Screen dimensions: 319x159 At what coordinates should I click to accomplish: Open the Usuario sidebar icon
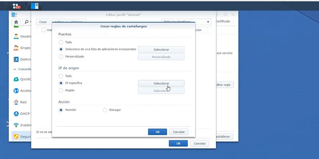(x=16, y=37)
